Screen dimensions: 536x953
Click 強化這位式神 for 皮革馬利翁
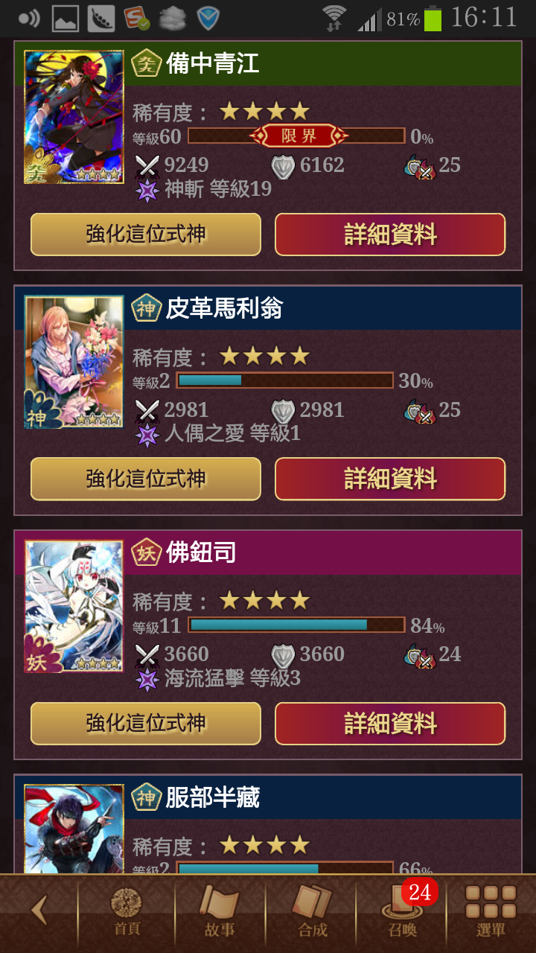(x=146, y=479)
